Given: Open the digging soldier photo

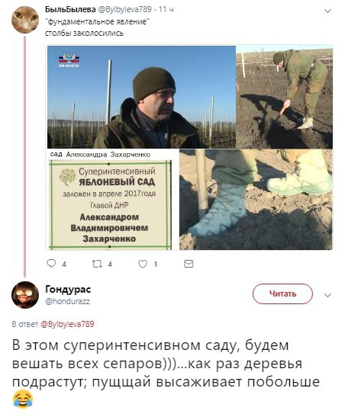Looking at the screenshot, I should point(285,97).
